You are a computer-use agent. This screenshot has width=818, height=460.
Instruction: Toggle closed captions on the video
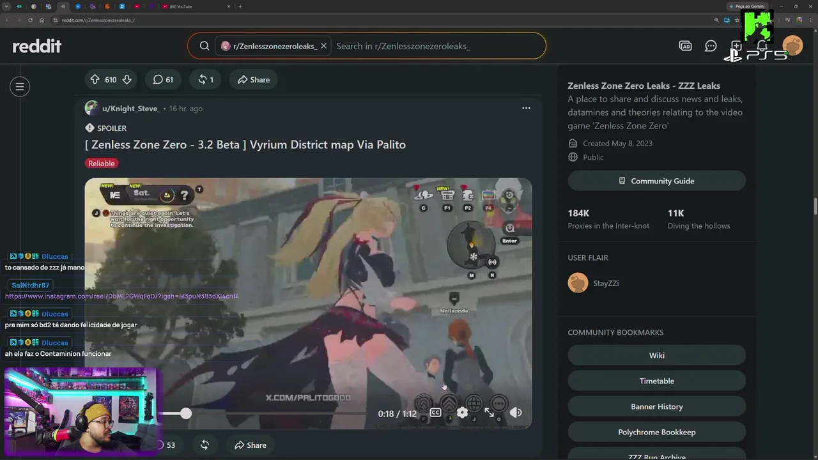[435, 413]
